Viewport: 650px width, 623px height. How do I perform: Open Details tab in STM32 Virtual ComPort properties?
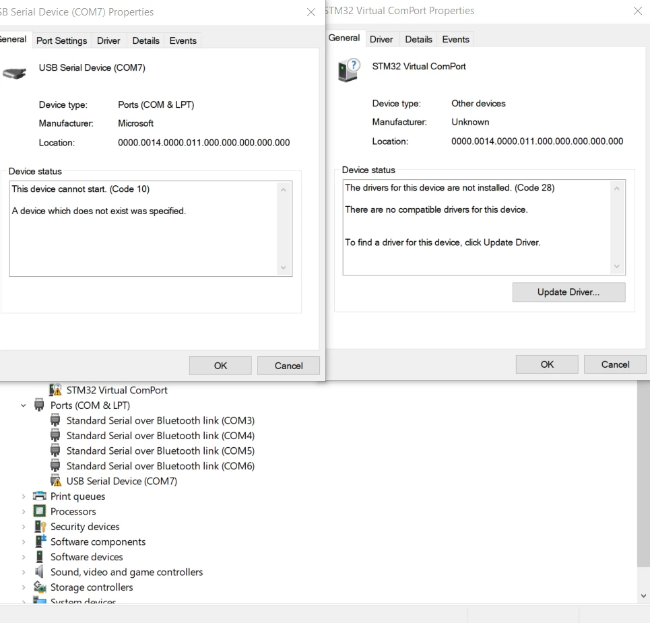coord(419,39)
